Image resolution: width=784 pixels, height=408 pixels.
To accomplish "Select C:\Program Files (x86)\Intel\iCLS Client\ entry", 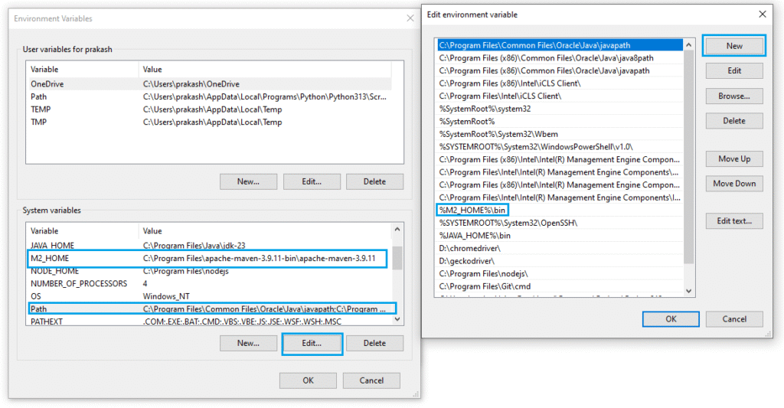I will pyautogui.click(x=560, y=83).
